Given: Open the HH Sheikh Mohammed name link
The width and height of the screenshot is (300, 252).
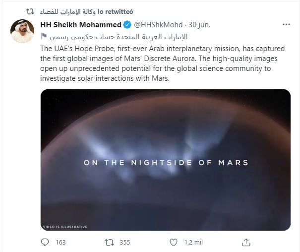Looking at the screenshot, I should tap(80, 25).
